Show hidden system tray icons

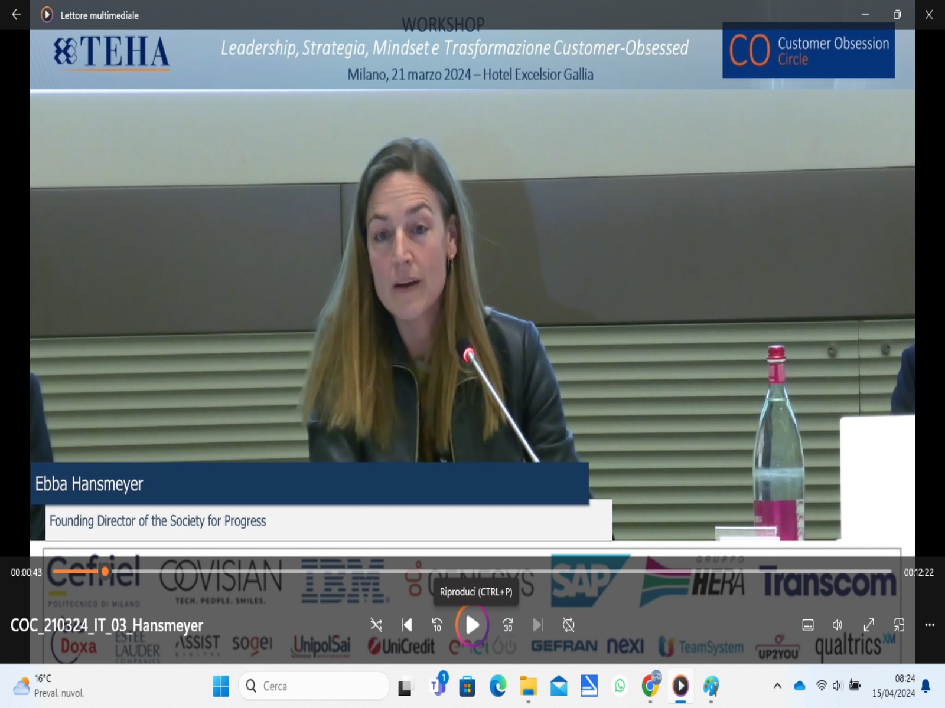coord(777,686)
